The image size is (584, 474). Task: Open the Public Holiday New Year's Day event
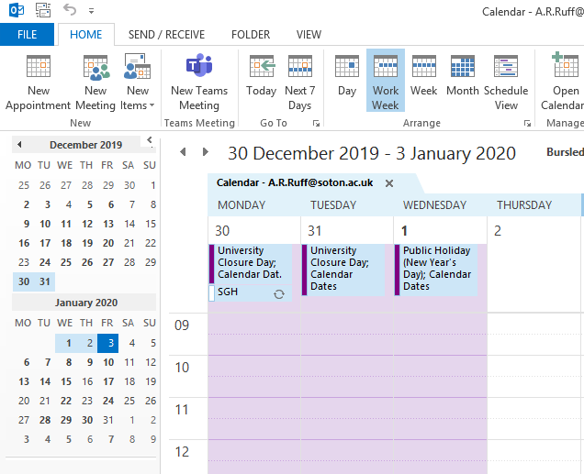436,269
